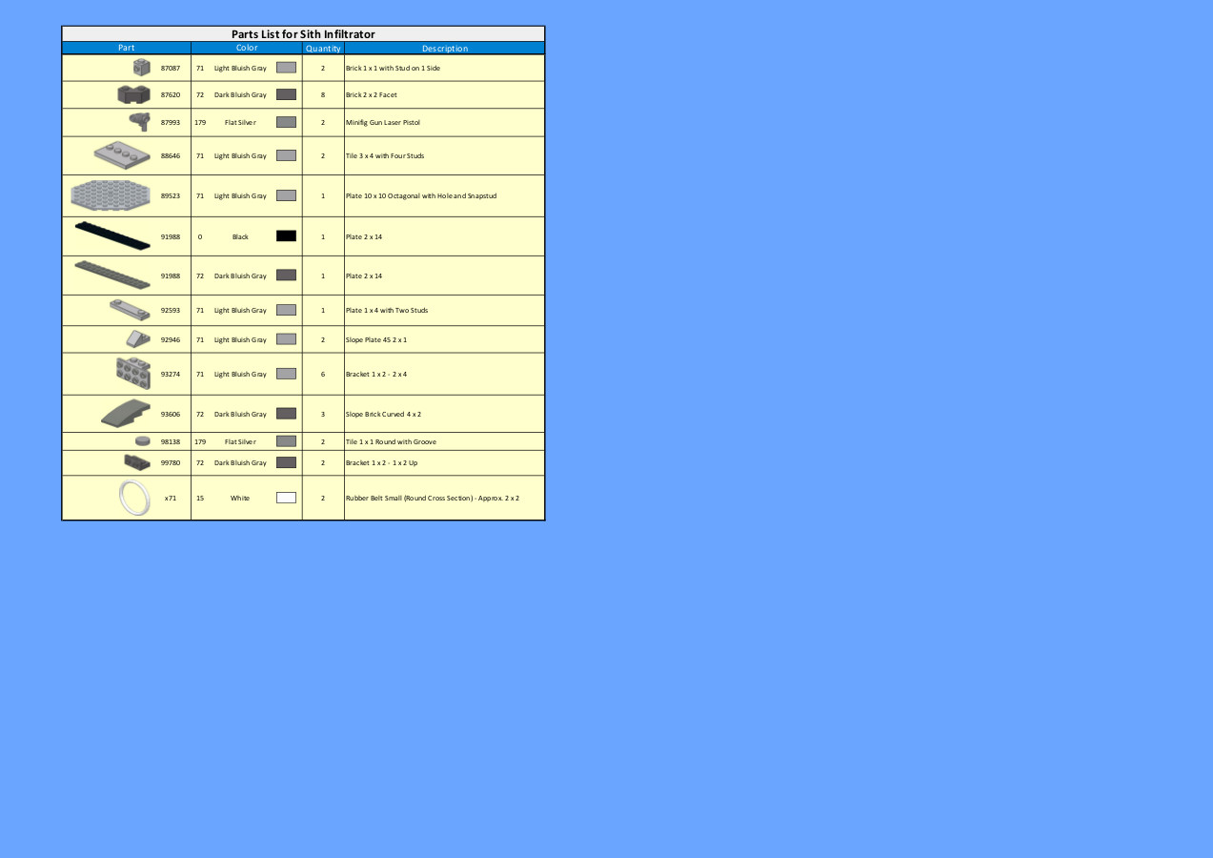Click the dark bluish gray Plate 2 x 14 image

coord(112,275)
